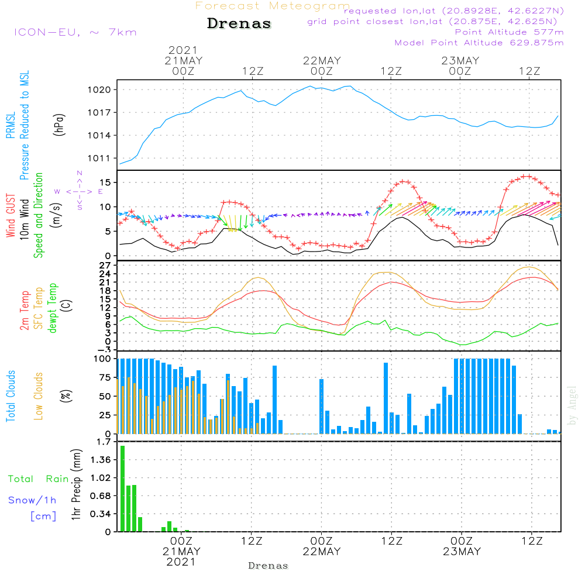Click the 1.36 precipitation tick
The image size is (585, 585).
coord(101,460)
